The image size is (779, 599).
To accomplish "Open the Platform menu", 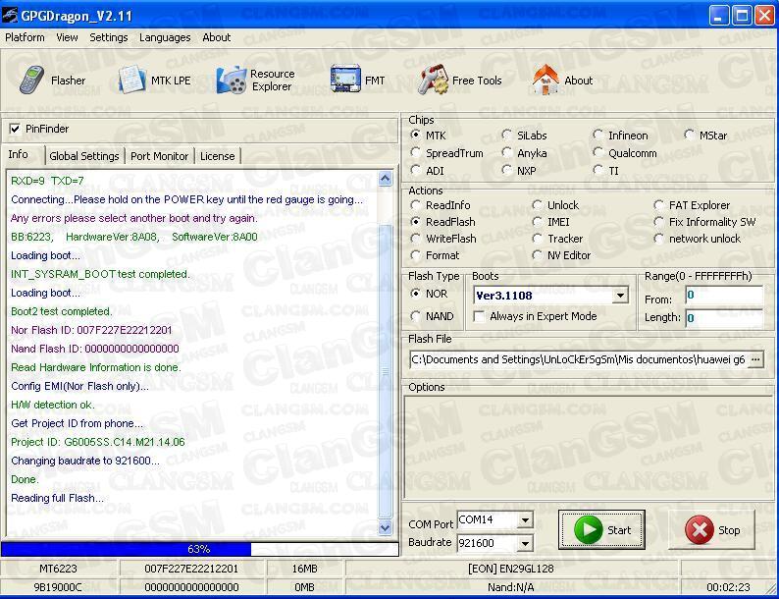I will pos(25,37).
